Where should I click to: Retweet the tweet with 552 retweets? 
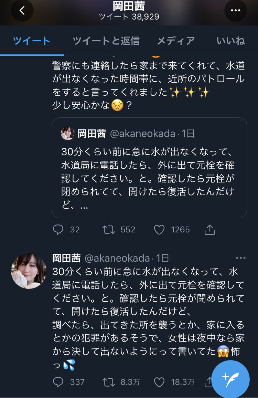[x=109, y=230]
